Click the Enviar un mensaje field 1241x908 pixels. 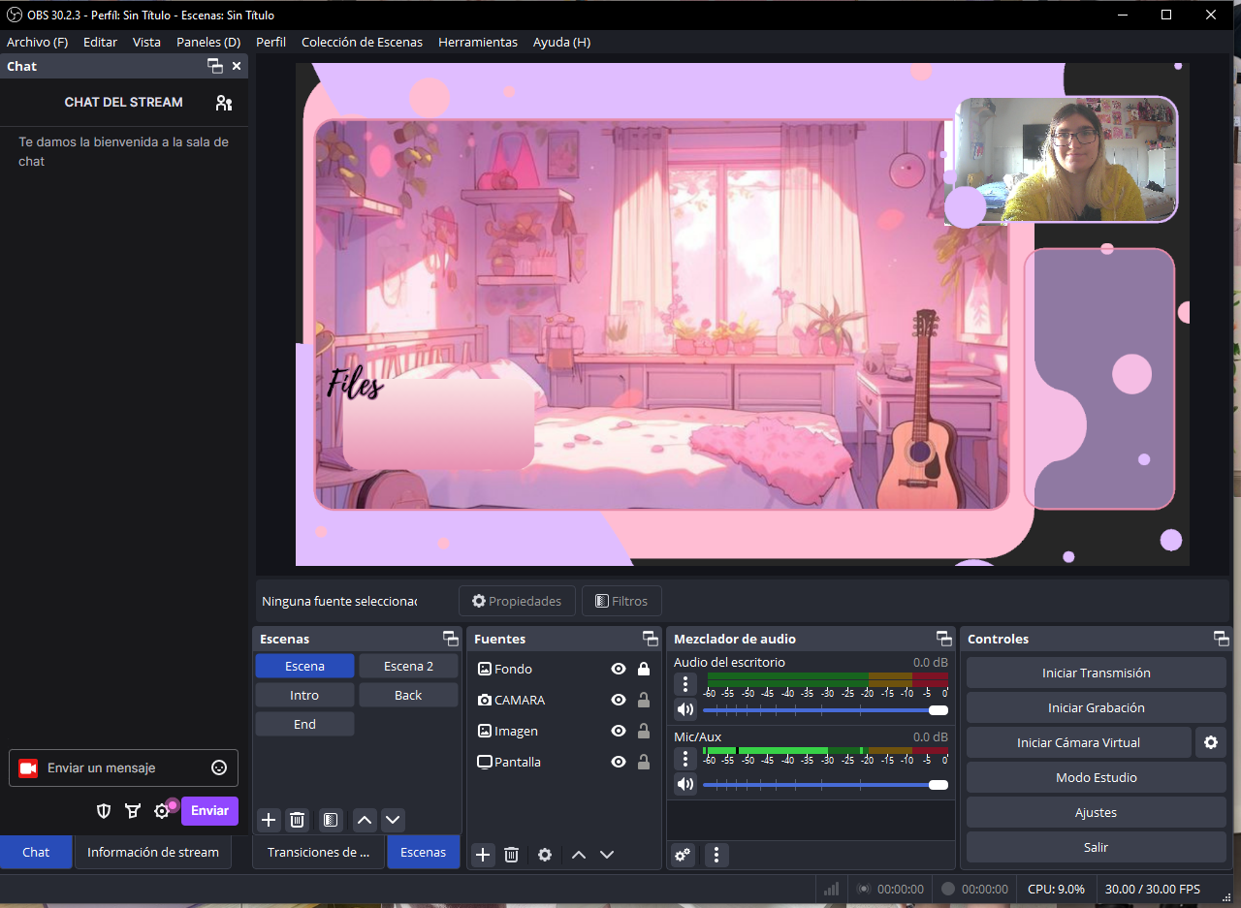123,767
